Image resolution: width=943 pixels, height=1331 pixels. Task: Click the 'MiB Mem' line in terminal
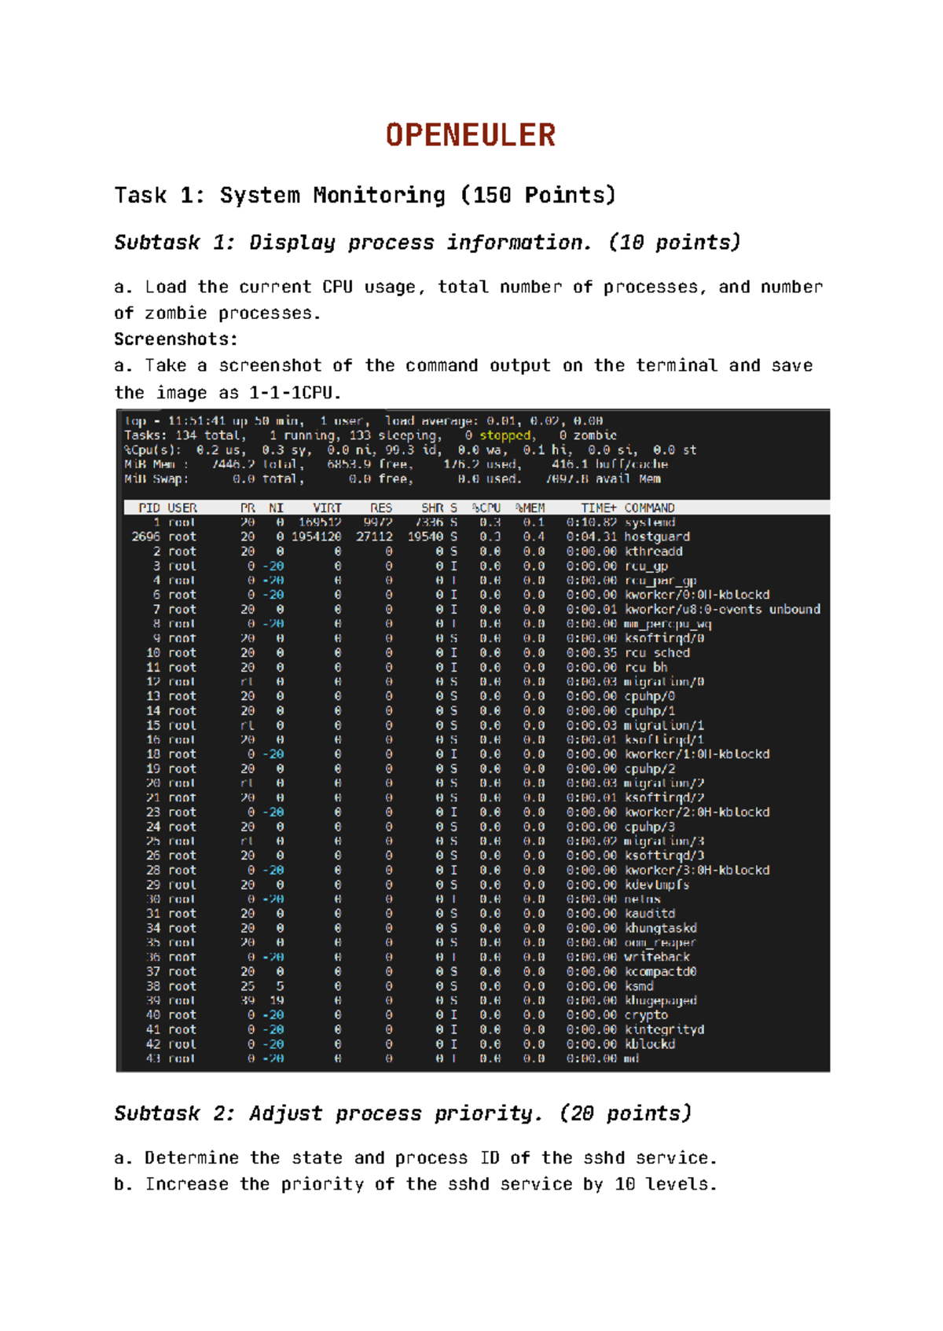[x=396, y=464]
